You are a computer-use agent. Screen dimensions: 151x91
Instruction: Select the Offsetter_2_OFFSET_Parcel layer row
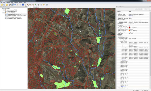pyautogui.click(x=15, y=17)
